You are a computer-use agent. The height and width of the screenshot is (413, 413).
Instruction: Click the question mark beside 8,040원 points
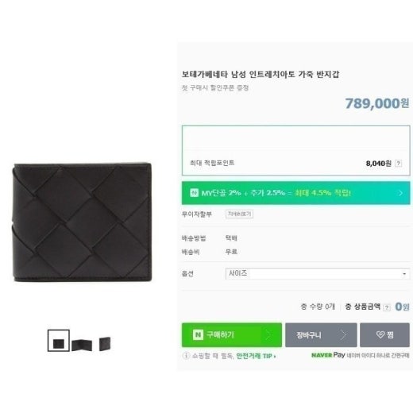(398, 164)
